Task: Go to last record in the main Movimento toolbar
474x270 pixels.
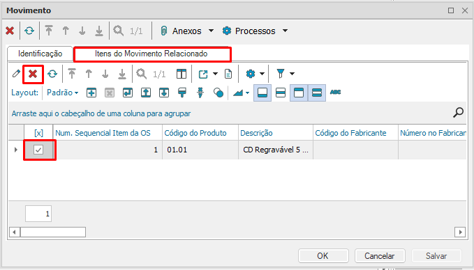Action: 99,31
